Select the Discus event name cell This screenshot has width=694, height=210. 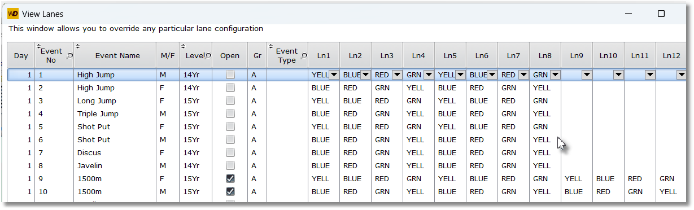click(x=115, y=152)
